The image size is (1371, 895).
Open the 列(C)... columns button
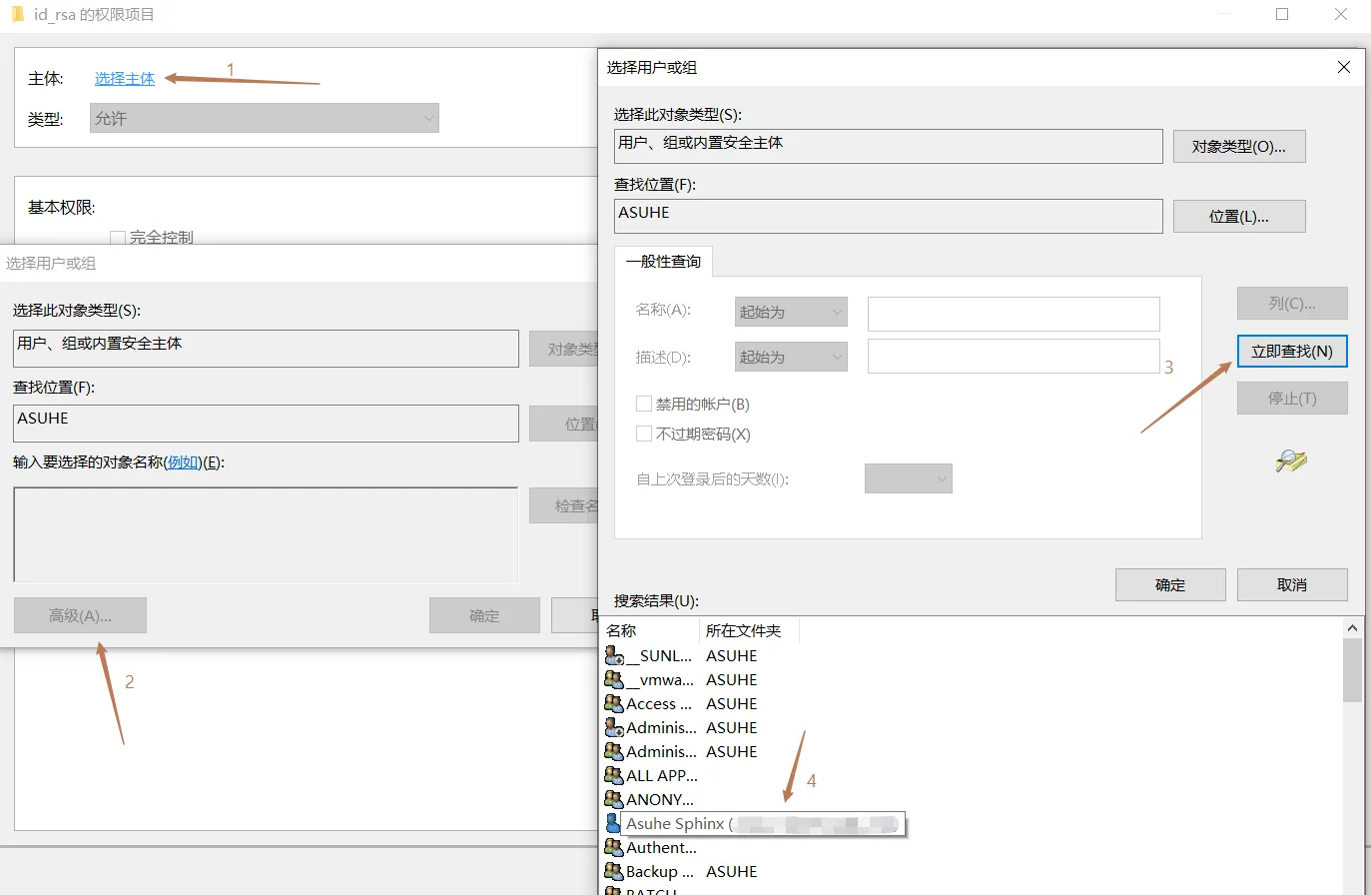click(1292, 303)
